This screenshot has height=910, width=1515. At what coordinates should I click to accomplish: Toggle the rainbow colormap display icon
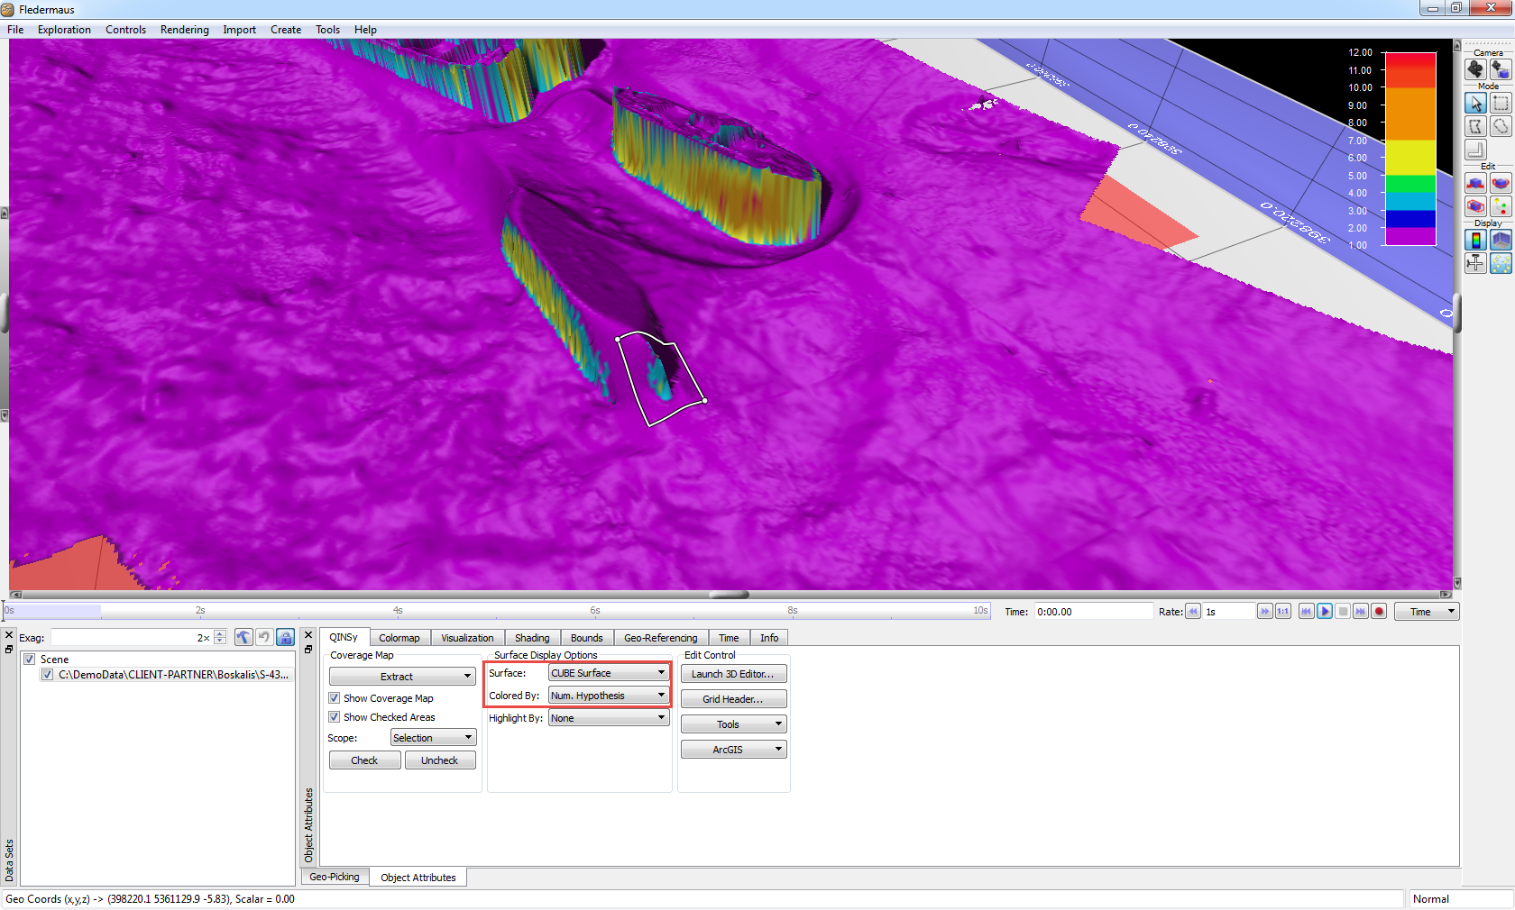[x=1475, y=240]
